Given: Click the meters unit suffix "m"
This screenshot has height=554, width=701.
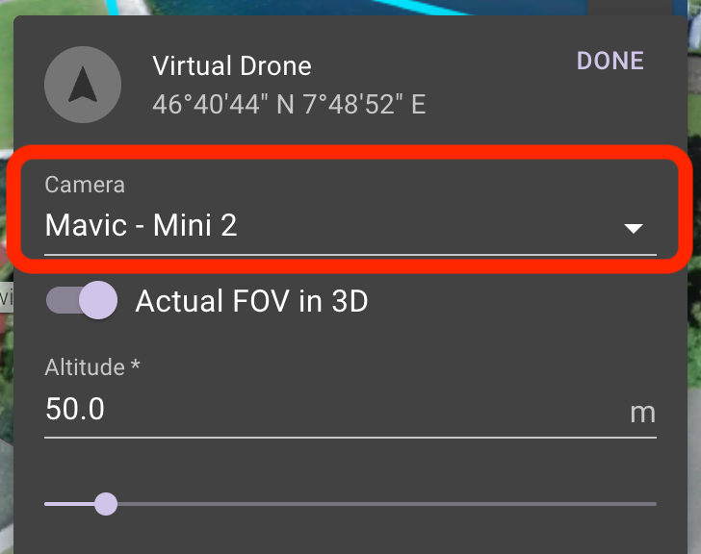Looking at the screenshot, I should (x=643, y=413).
